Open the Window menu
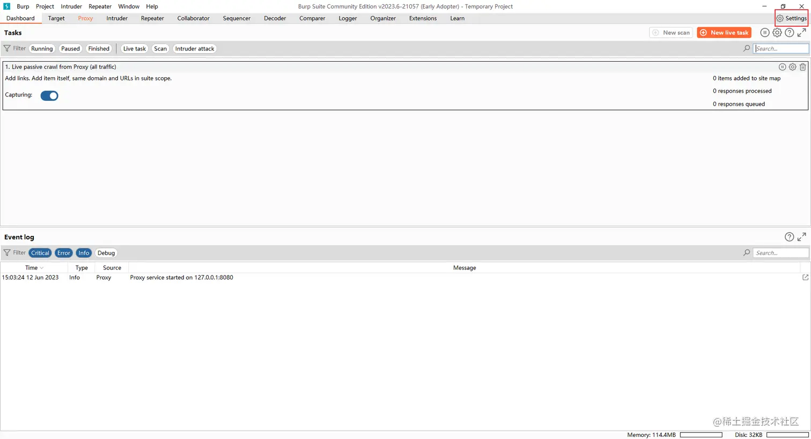Image resolution: width=811 pixels, height=439 pixels. 129,6
